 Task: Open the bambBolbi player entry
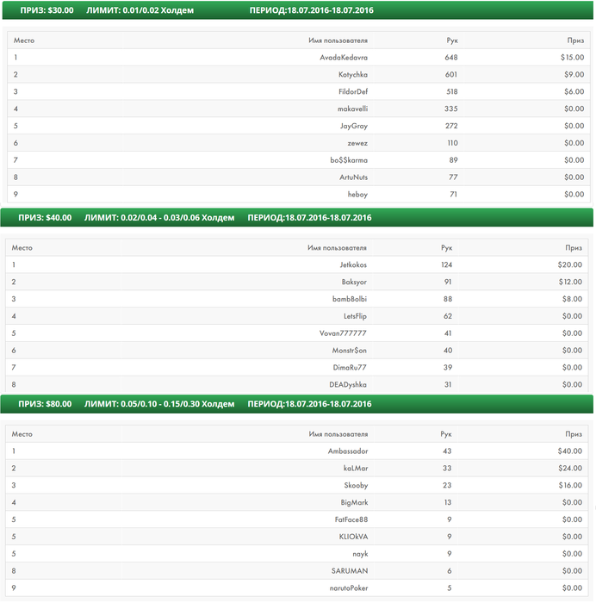(x=350, y=299)
